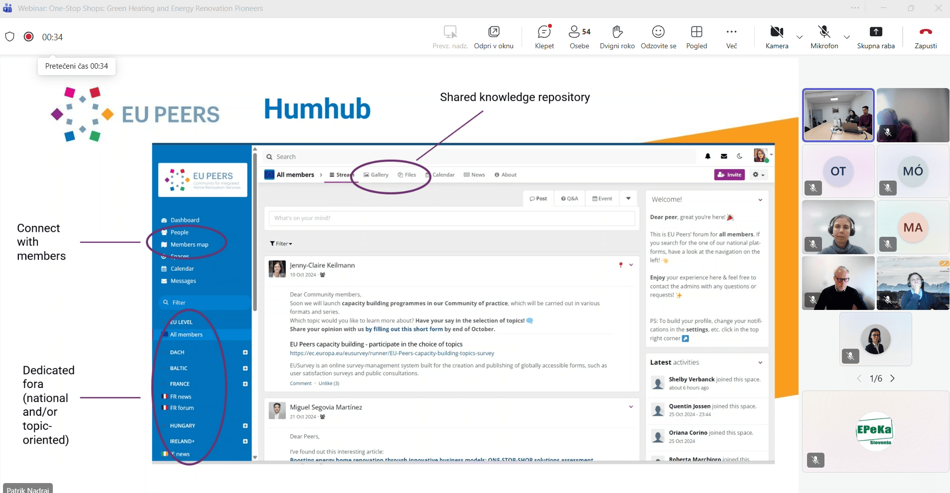Go to next participant page

892,379
